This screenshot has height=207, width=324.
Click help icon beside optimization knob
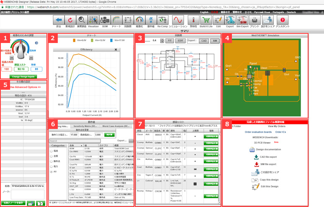(36, 43)
